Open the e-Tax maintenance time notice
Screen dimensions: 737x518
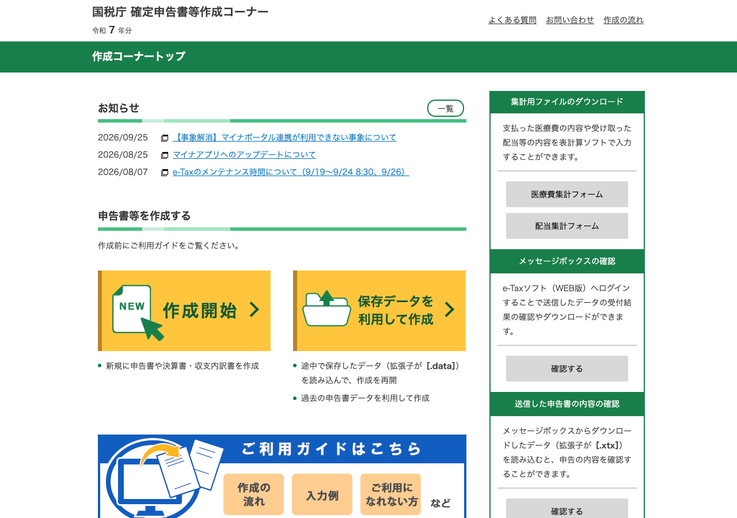point(291,172)
